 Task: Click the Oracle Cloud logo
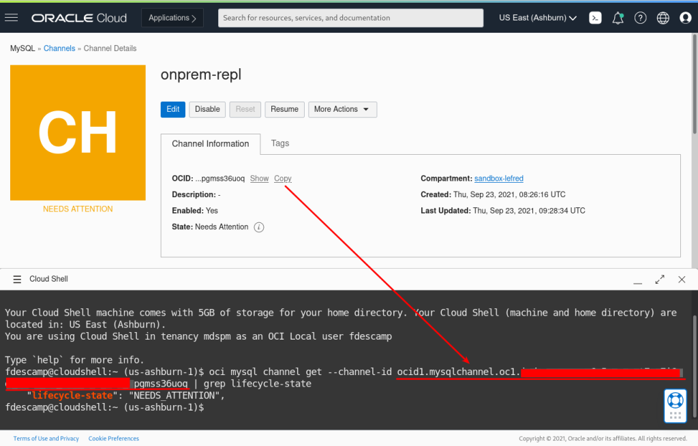[x=79, y=18]
